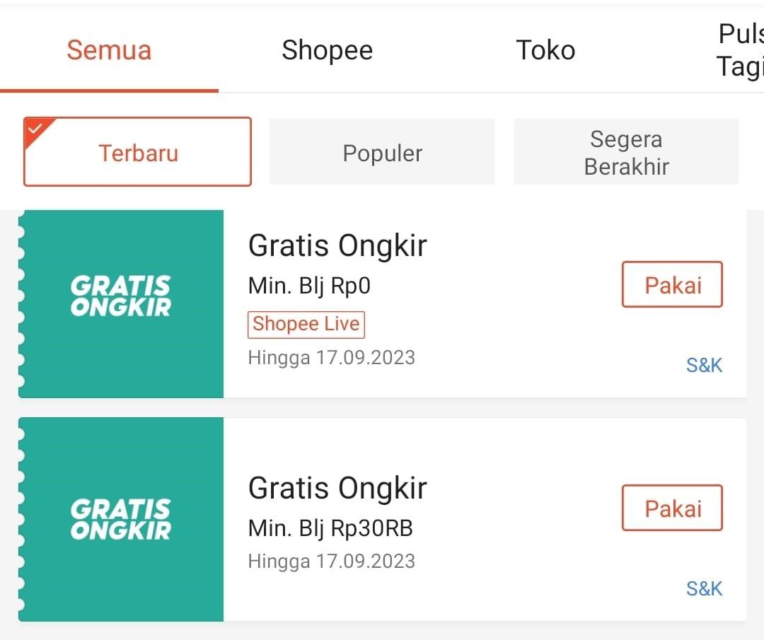Tap the green Gratis Ongkir image of Rp30RB voucher
This screenshot has width=764, height=640.
pos(121,518)
